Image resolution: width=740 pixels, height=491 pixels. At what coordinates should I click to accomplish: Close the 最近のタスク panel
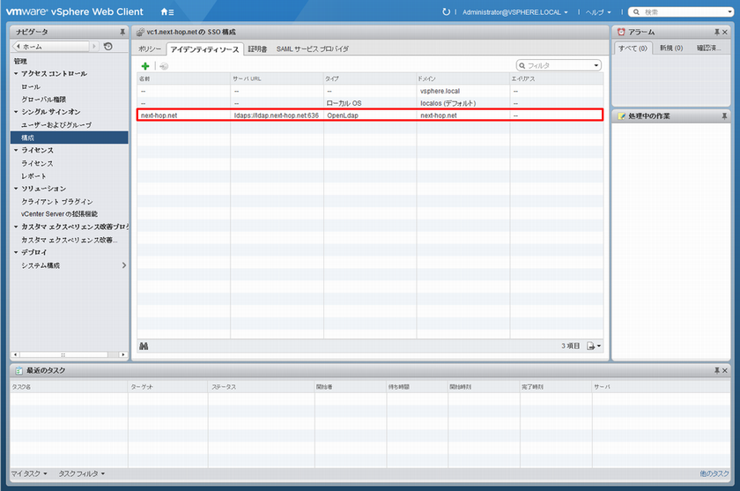click(729, 370)
